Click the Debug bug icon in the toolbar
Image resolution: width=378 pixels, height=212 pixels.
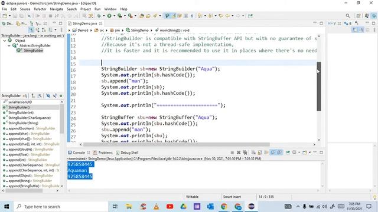coord(99,16)
